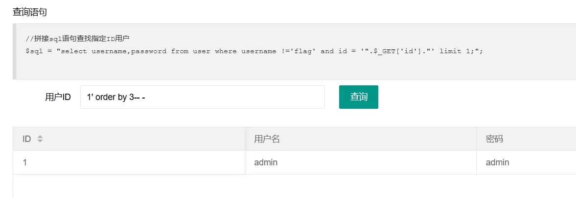Select the 用户名 column header

pyautogui.click(x=267, y=139)
